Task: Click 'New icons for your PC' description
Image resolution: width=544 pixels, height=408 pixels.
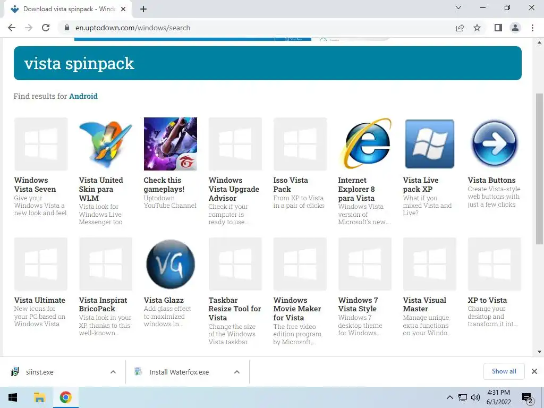Action: tap(39, 316)
